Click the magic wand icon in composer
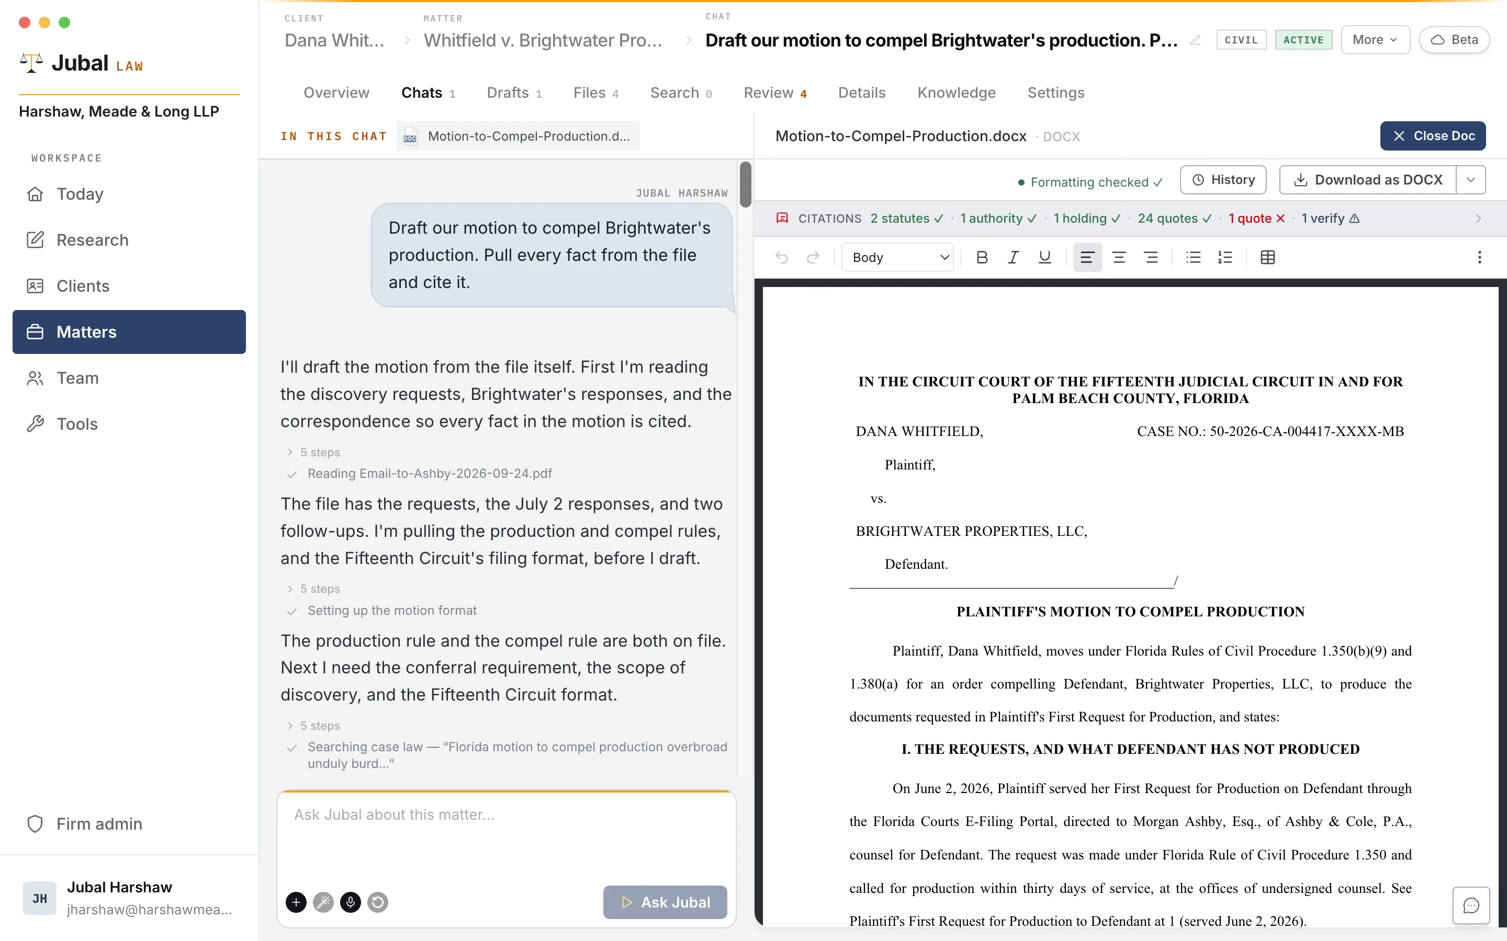Image resolution: width=1507 pixels, height=941 pixels. tap(323, 902)
